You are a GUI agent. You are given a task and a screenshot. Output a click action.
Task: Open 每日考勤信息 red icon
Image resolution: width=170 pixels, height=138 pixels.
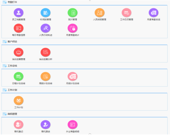click(19, 28)
